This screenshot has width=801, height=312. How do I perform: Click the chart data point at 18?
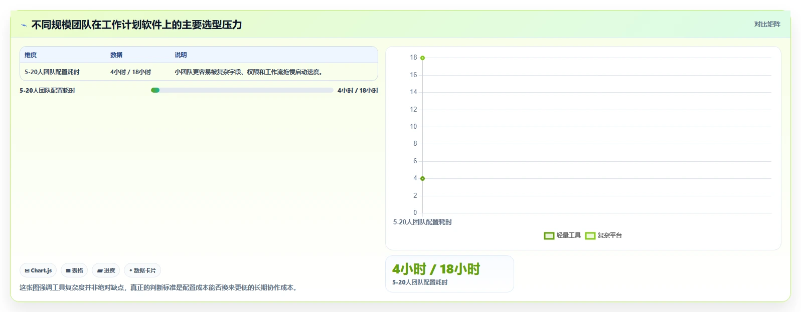[x=423, y=58]
